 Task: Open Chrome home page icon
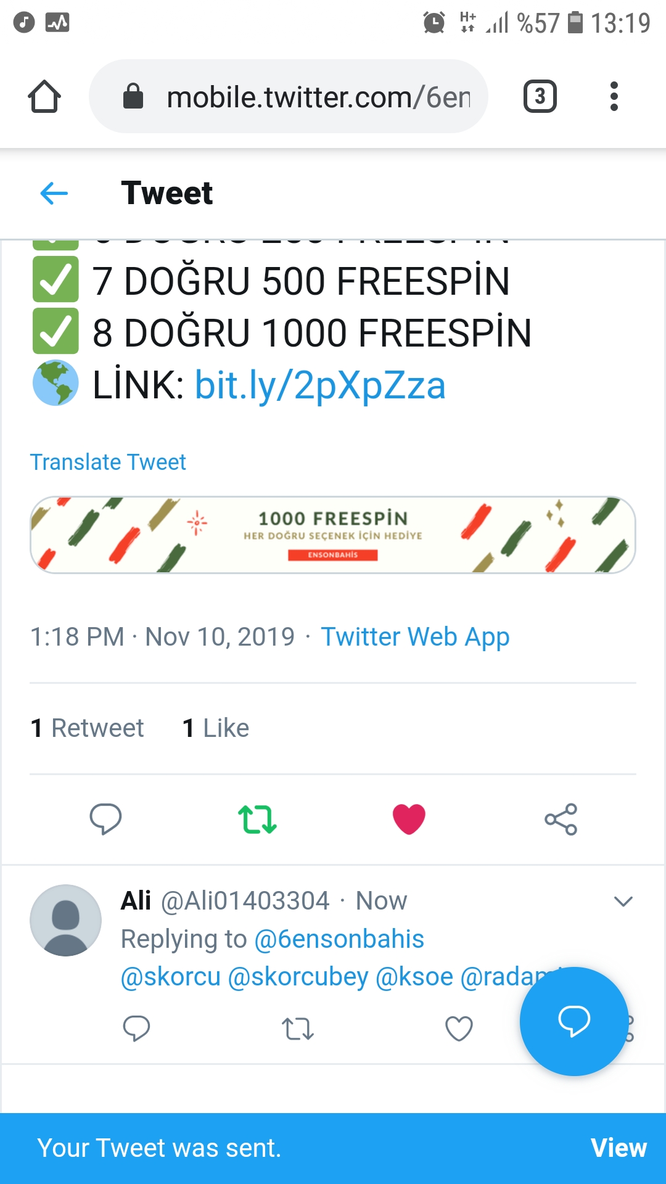[44, 97]
